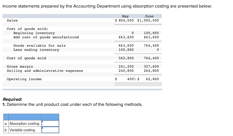Click June goods available for sale 764,400

151,46
